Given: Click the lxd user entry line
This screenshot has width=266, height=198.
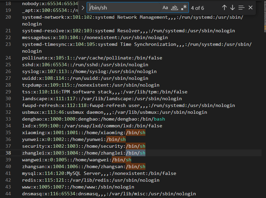Looking at the screenshot, I should coord(92,126).
